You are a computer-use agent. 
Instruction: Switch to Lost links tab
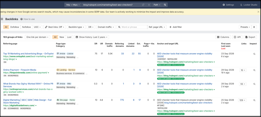coord(69,37)
